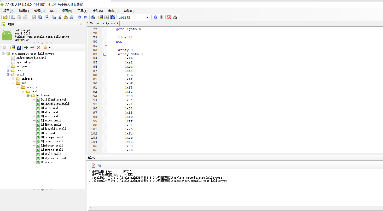Click the yellow star Favorites icon
This screenshot has height=211, width=383.
point(45,48)
